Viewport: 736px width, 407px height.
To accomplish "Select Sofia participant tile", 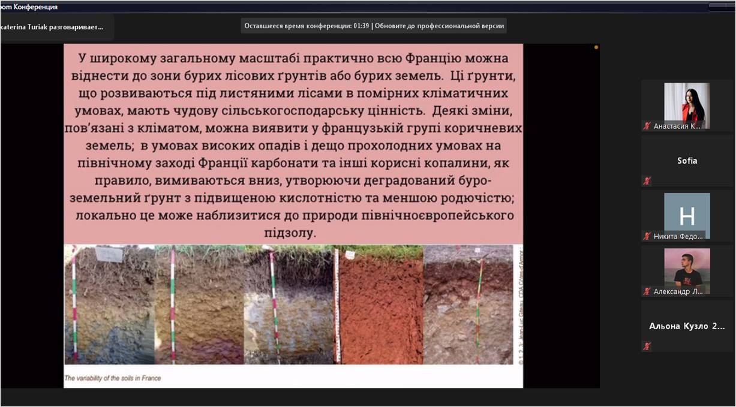I will (687, 161).
